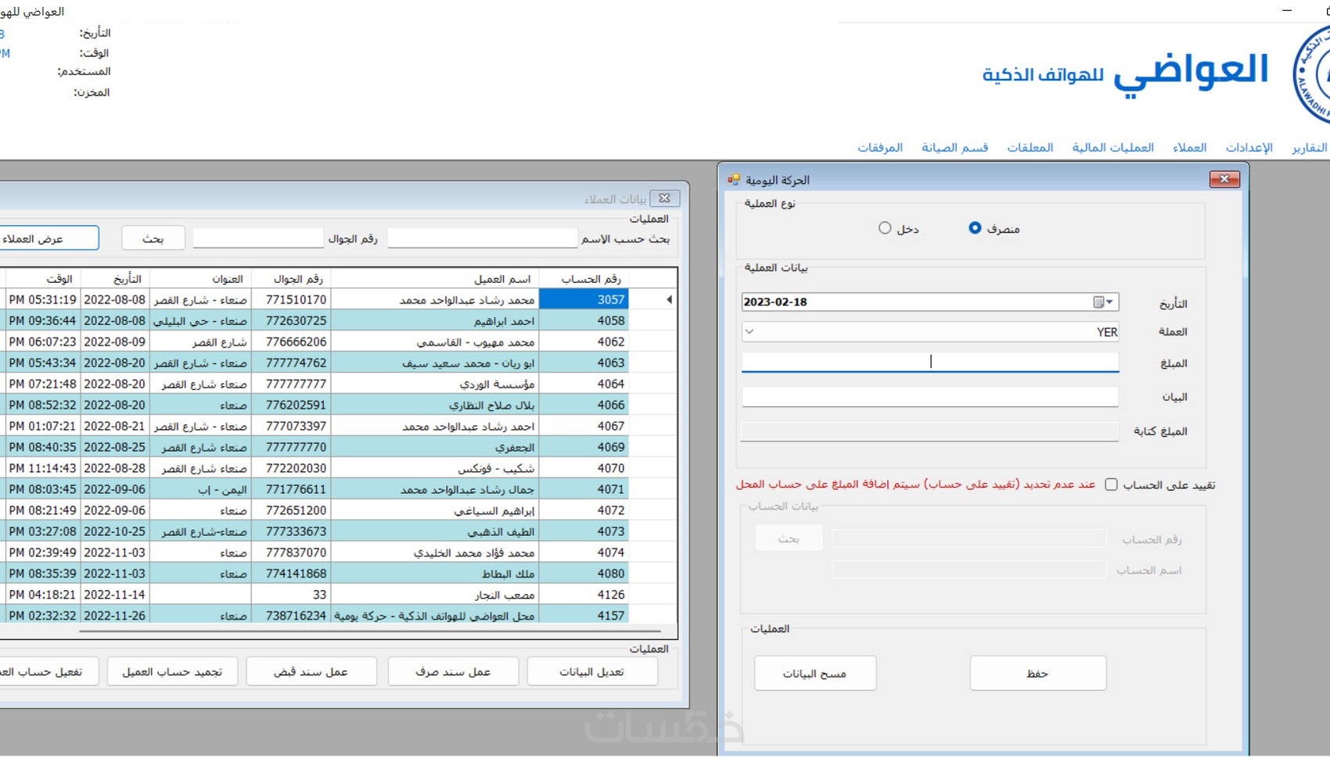Viewport: 1330px width, 758px height.
Task: Sort by اسم العميل column header
Action: pyautogui.click(x=434, y=279)
